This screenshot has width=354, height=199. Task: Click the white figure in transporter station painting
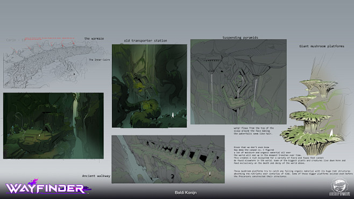click(173, 115)
